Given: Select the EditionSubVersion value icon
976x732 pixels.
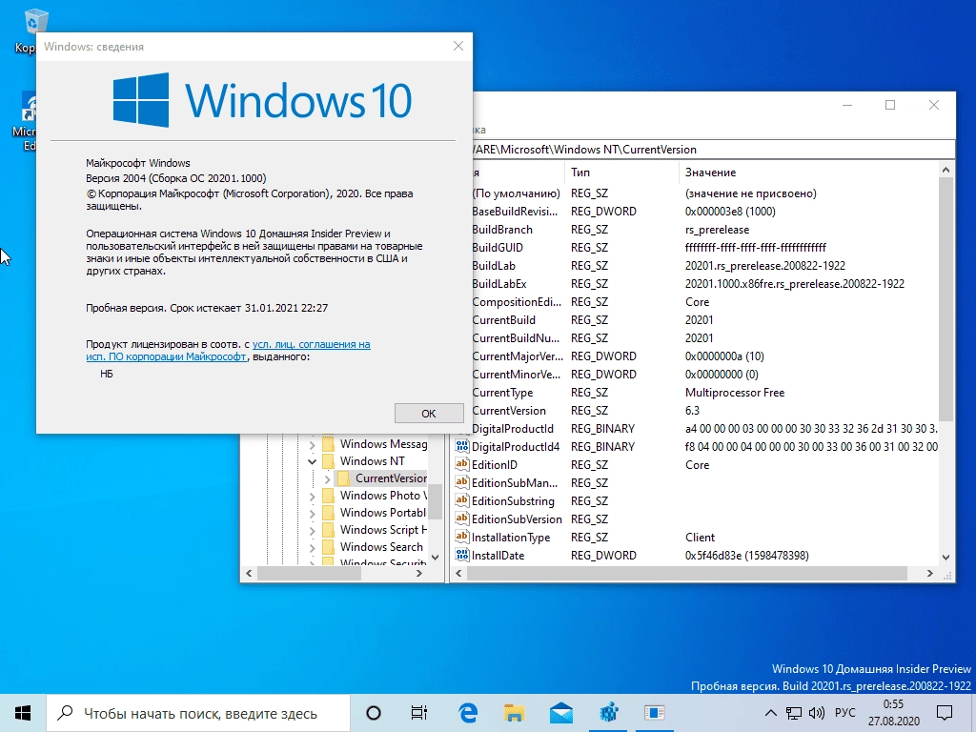Looking at the screenshot, I should click(x=462, y=518).
